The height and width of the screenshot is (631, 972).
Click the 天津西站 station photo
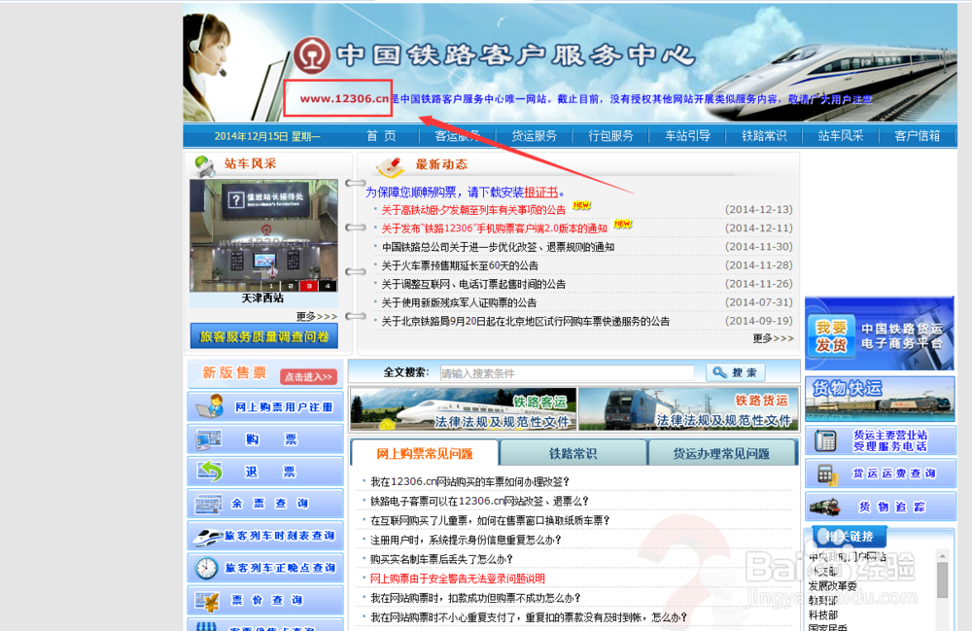click(x=263, y=235)
